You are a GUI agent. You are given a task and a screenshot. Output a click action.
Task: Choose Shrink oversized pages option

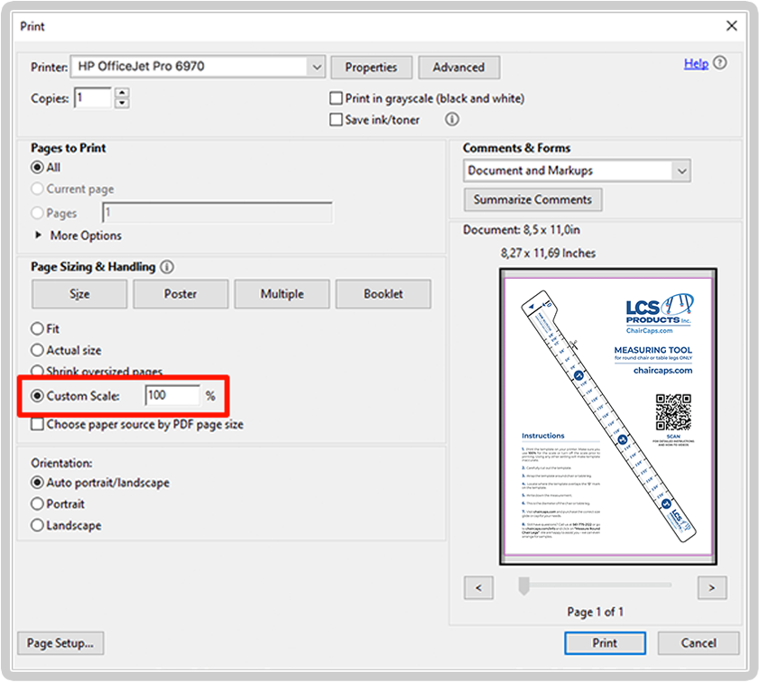pos(37,371)
